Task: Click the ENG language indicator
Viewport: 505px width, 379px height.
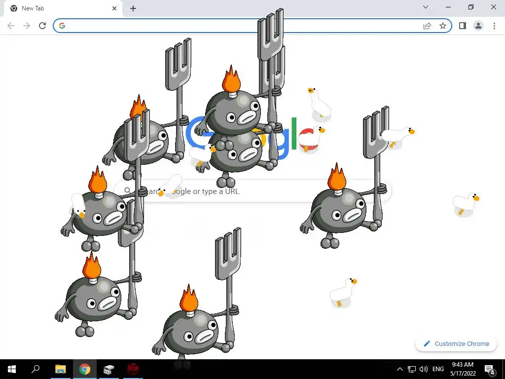Action: (x=438, y=369)
